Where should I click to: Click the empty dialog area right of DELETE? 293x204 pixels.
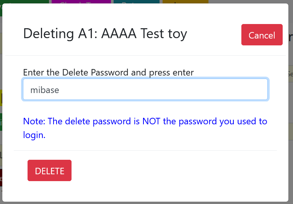(x=172, y=171)
